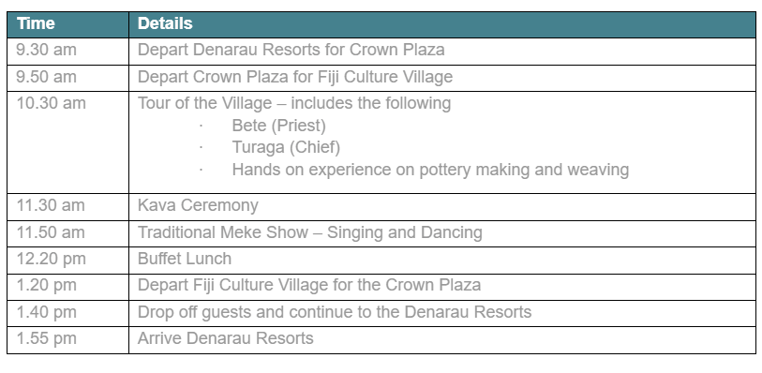
Task: Select Drop off guests and continue entry
Action: click(x=335, y=312)
